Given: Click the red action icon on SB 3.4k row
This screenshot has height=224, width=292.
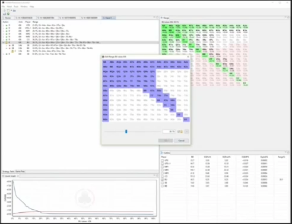Looking at the screenshot, I should (9, 45).
